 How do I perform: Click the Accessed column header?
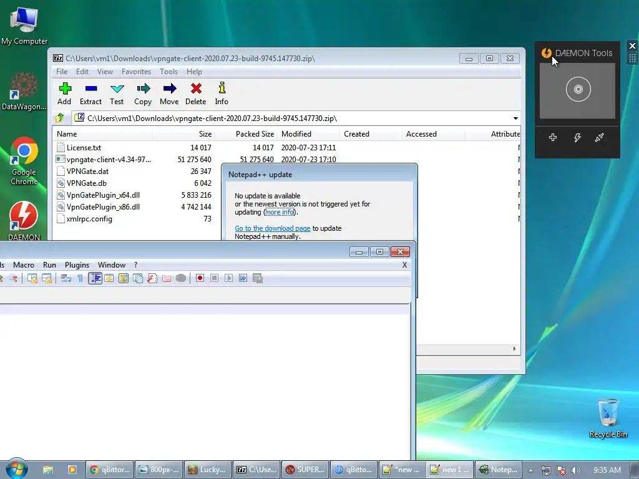[x=433, y=134]
